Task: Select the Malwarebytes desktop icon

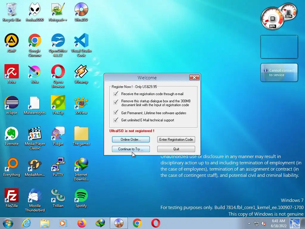Action: [35, 105]
